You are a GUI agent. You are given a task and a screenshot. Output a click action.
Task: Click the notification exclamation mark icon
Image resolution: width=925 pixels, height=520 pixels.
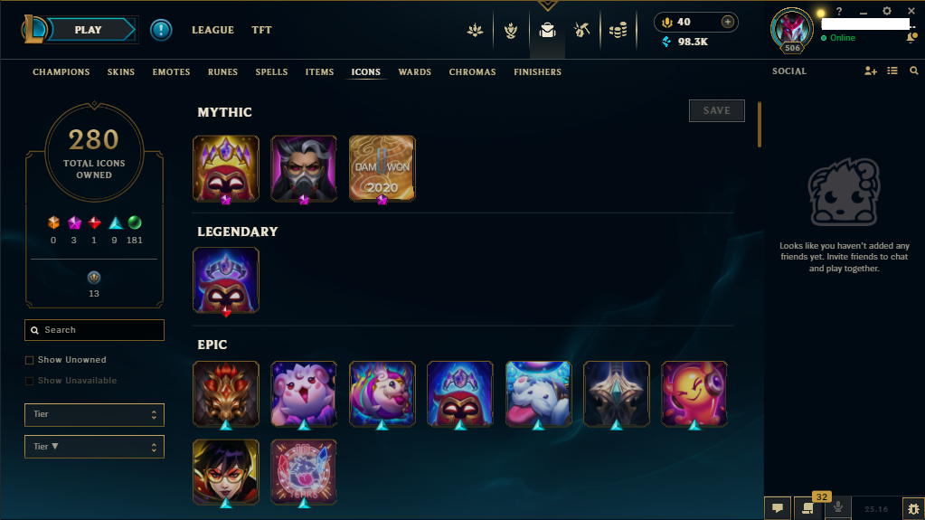click(160, 30)
